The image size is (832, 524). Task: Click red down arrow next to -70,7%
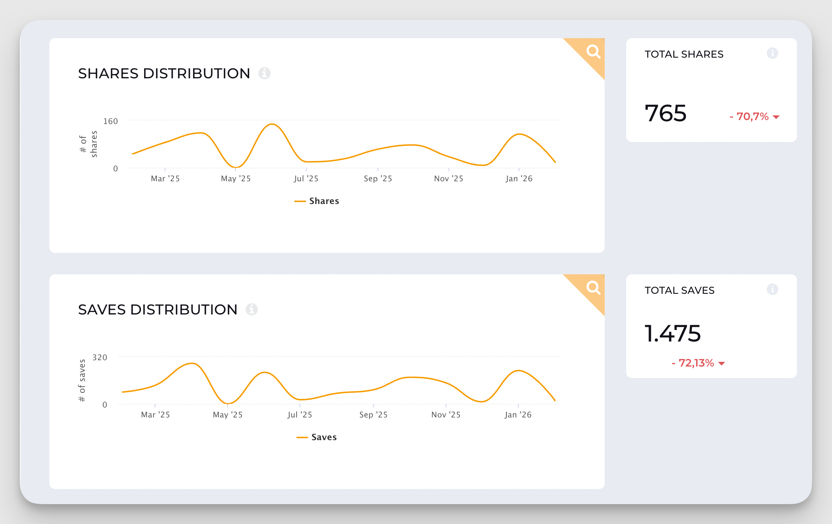click(776, 117)
